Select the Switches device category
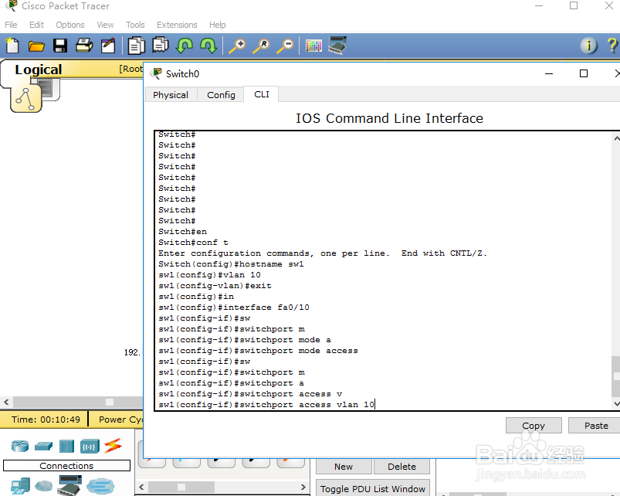 click(x=43, y=446)
